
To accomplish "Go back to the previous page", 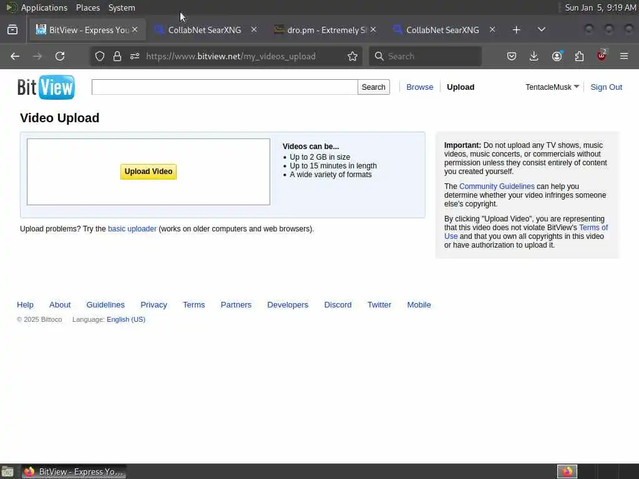I will click(x=15, y=56).
